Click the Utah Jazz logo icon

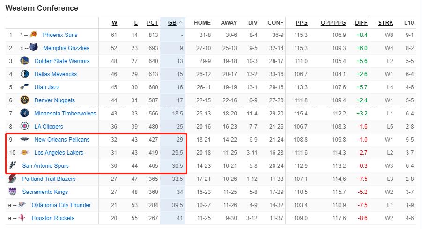pyautogui.click(x=24, y=87)
